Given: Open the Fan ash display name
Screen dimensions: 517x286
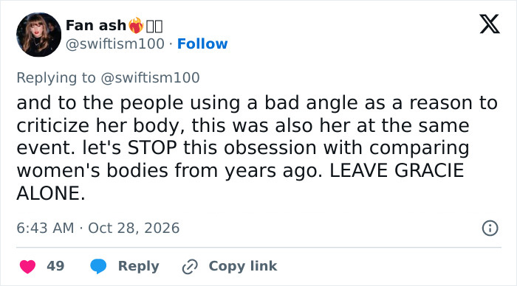Looking at the screenshot, I should [95, 25].
